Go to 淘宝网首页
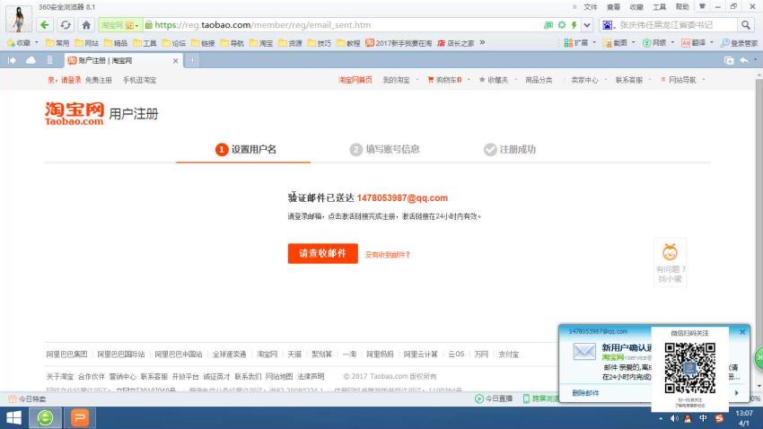 point(355,80)
